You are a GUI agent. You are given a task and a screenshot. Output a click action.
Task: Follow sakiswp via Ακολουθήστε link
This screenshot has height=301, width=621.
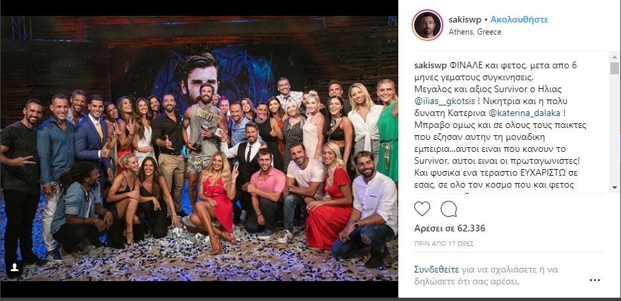(519, 19)
